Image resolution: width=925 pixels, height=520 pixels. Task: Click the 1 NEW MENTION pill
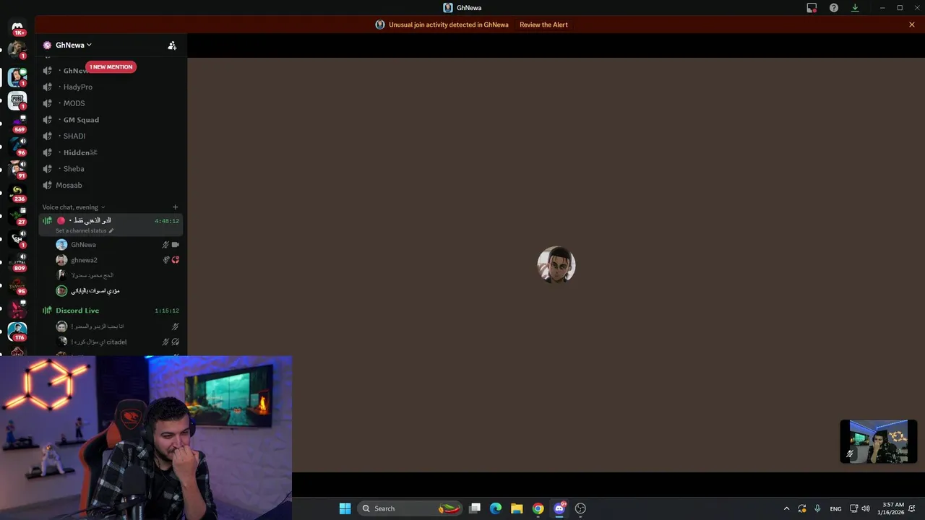pos(111,67)
